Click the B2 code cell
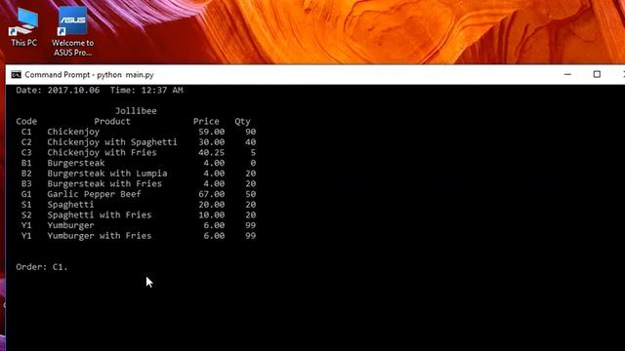 26,174
